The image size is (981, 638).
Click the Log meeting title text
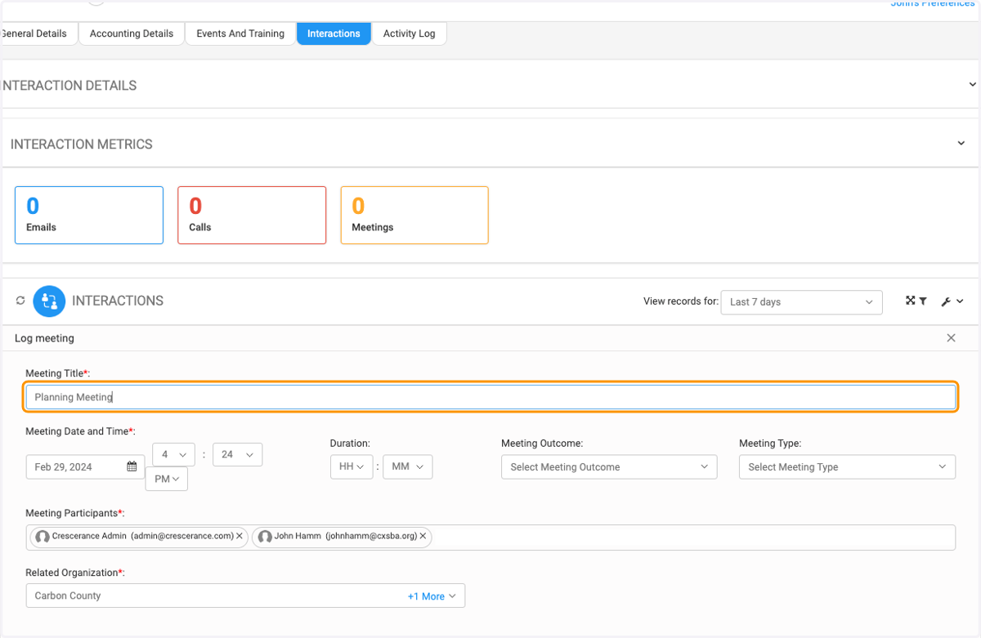(x=44, y=338)
